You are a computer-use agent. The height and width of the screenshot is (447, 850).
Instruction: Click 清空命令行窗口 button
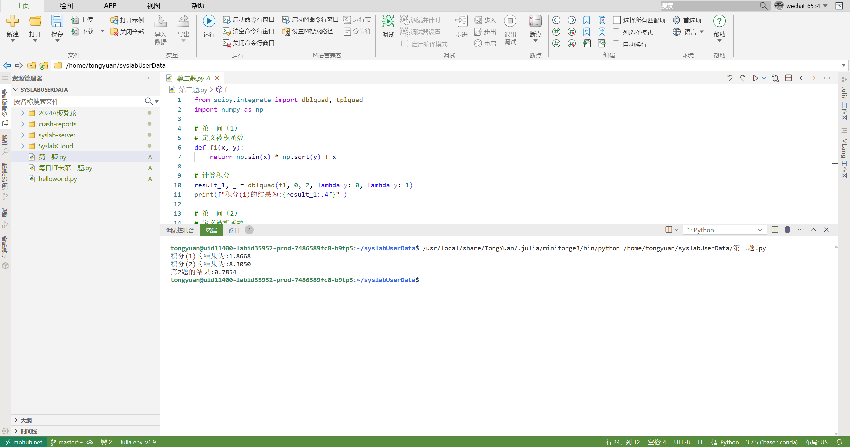(x=248, y=31)
